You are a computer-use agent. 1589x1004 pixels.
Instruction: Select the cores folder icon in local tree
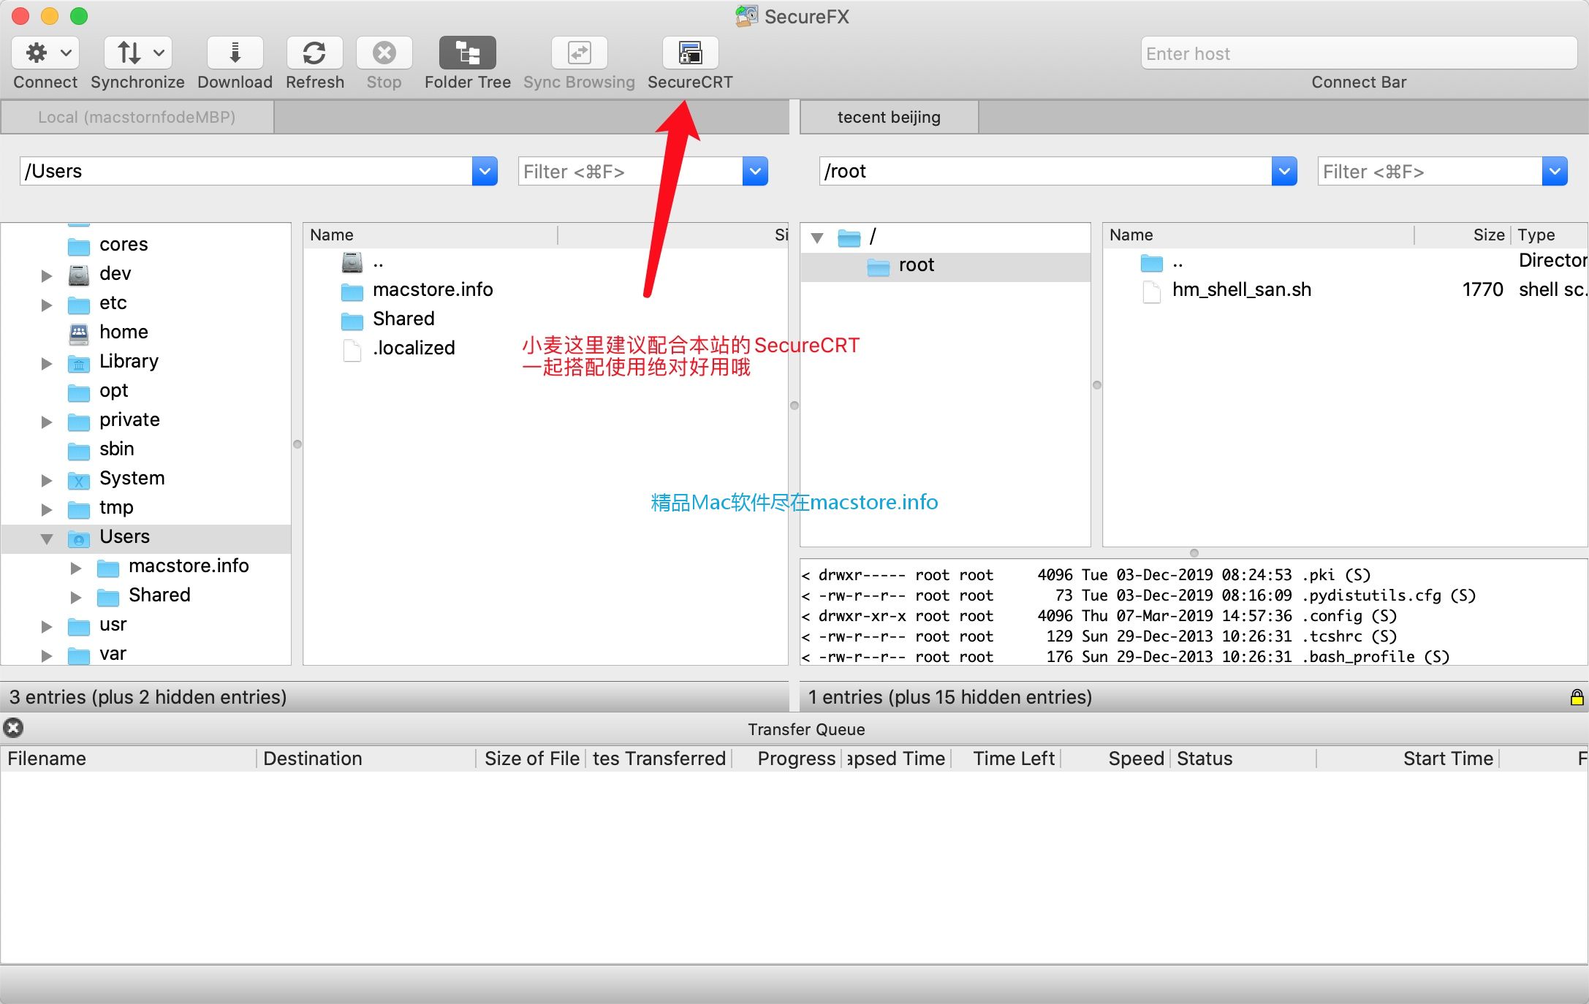tap(78, 246)
